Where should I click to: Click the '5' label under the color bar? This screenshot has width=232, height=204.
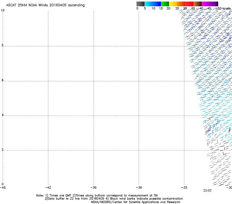coord(145,8)
